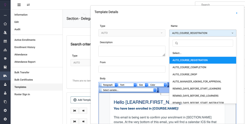Open the calendar icon in sidebar

(x=5, y=41)
